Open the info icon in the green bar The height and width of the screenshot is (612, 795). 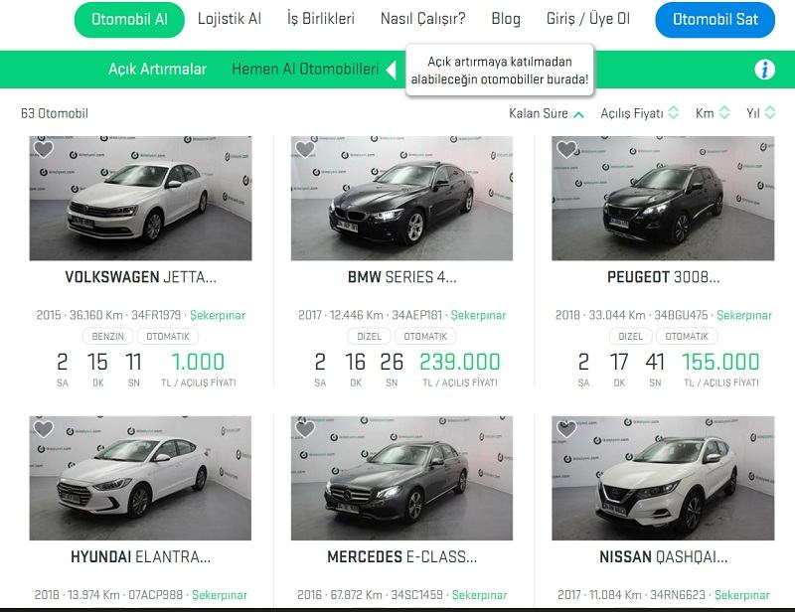point(764,70)
